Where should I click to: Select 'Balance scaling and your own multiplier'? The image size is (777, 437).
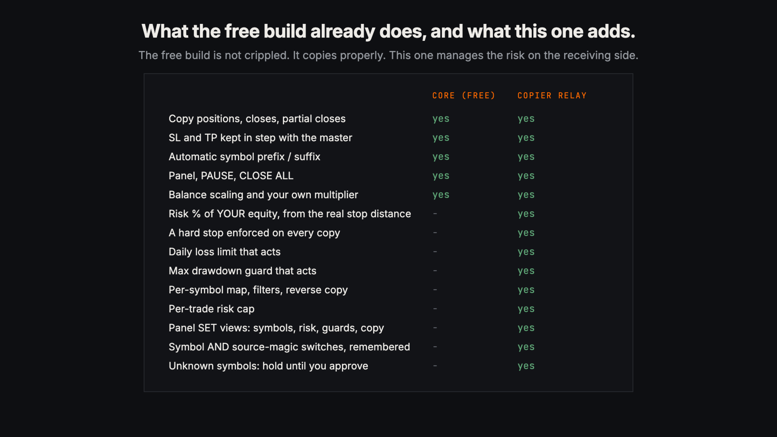point(263,195)
